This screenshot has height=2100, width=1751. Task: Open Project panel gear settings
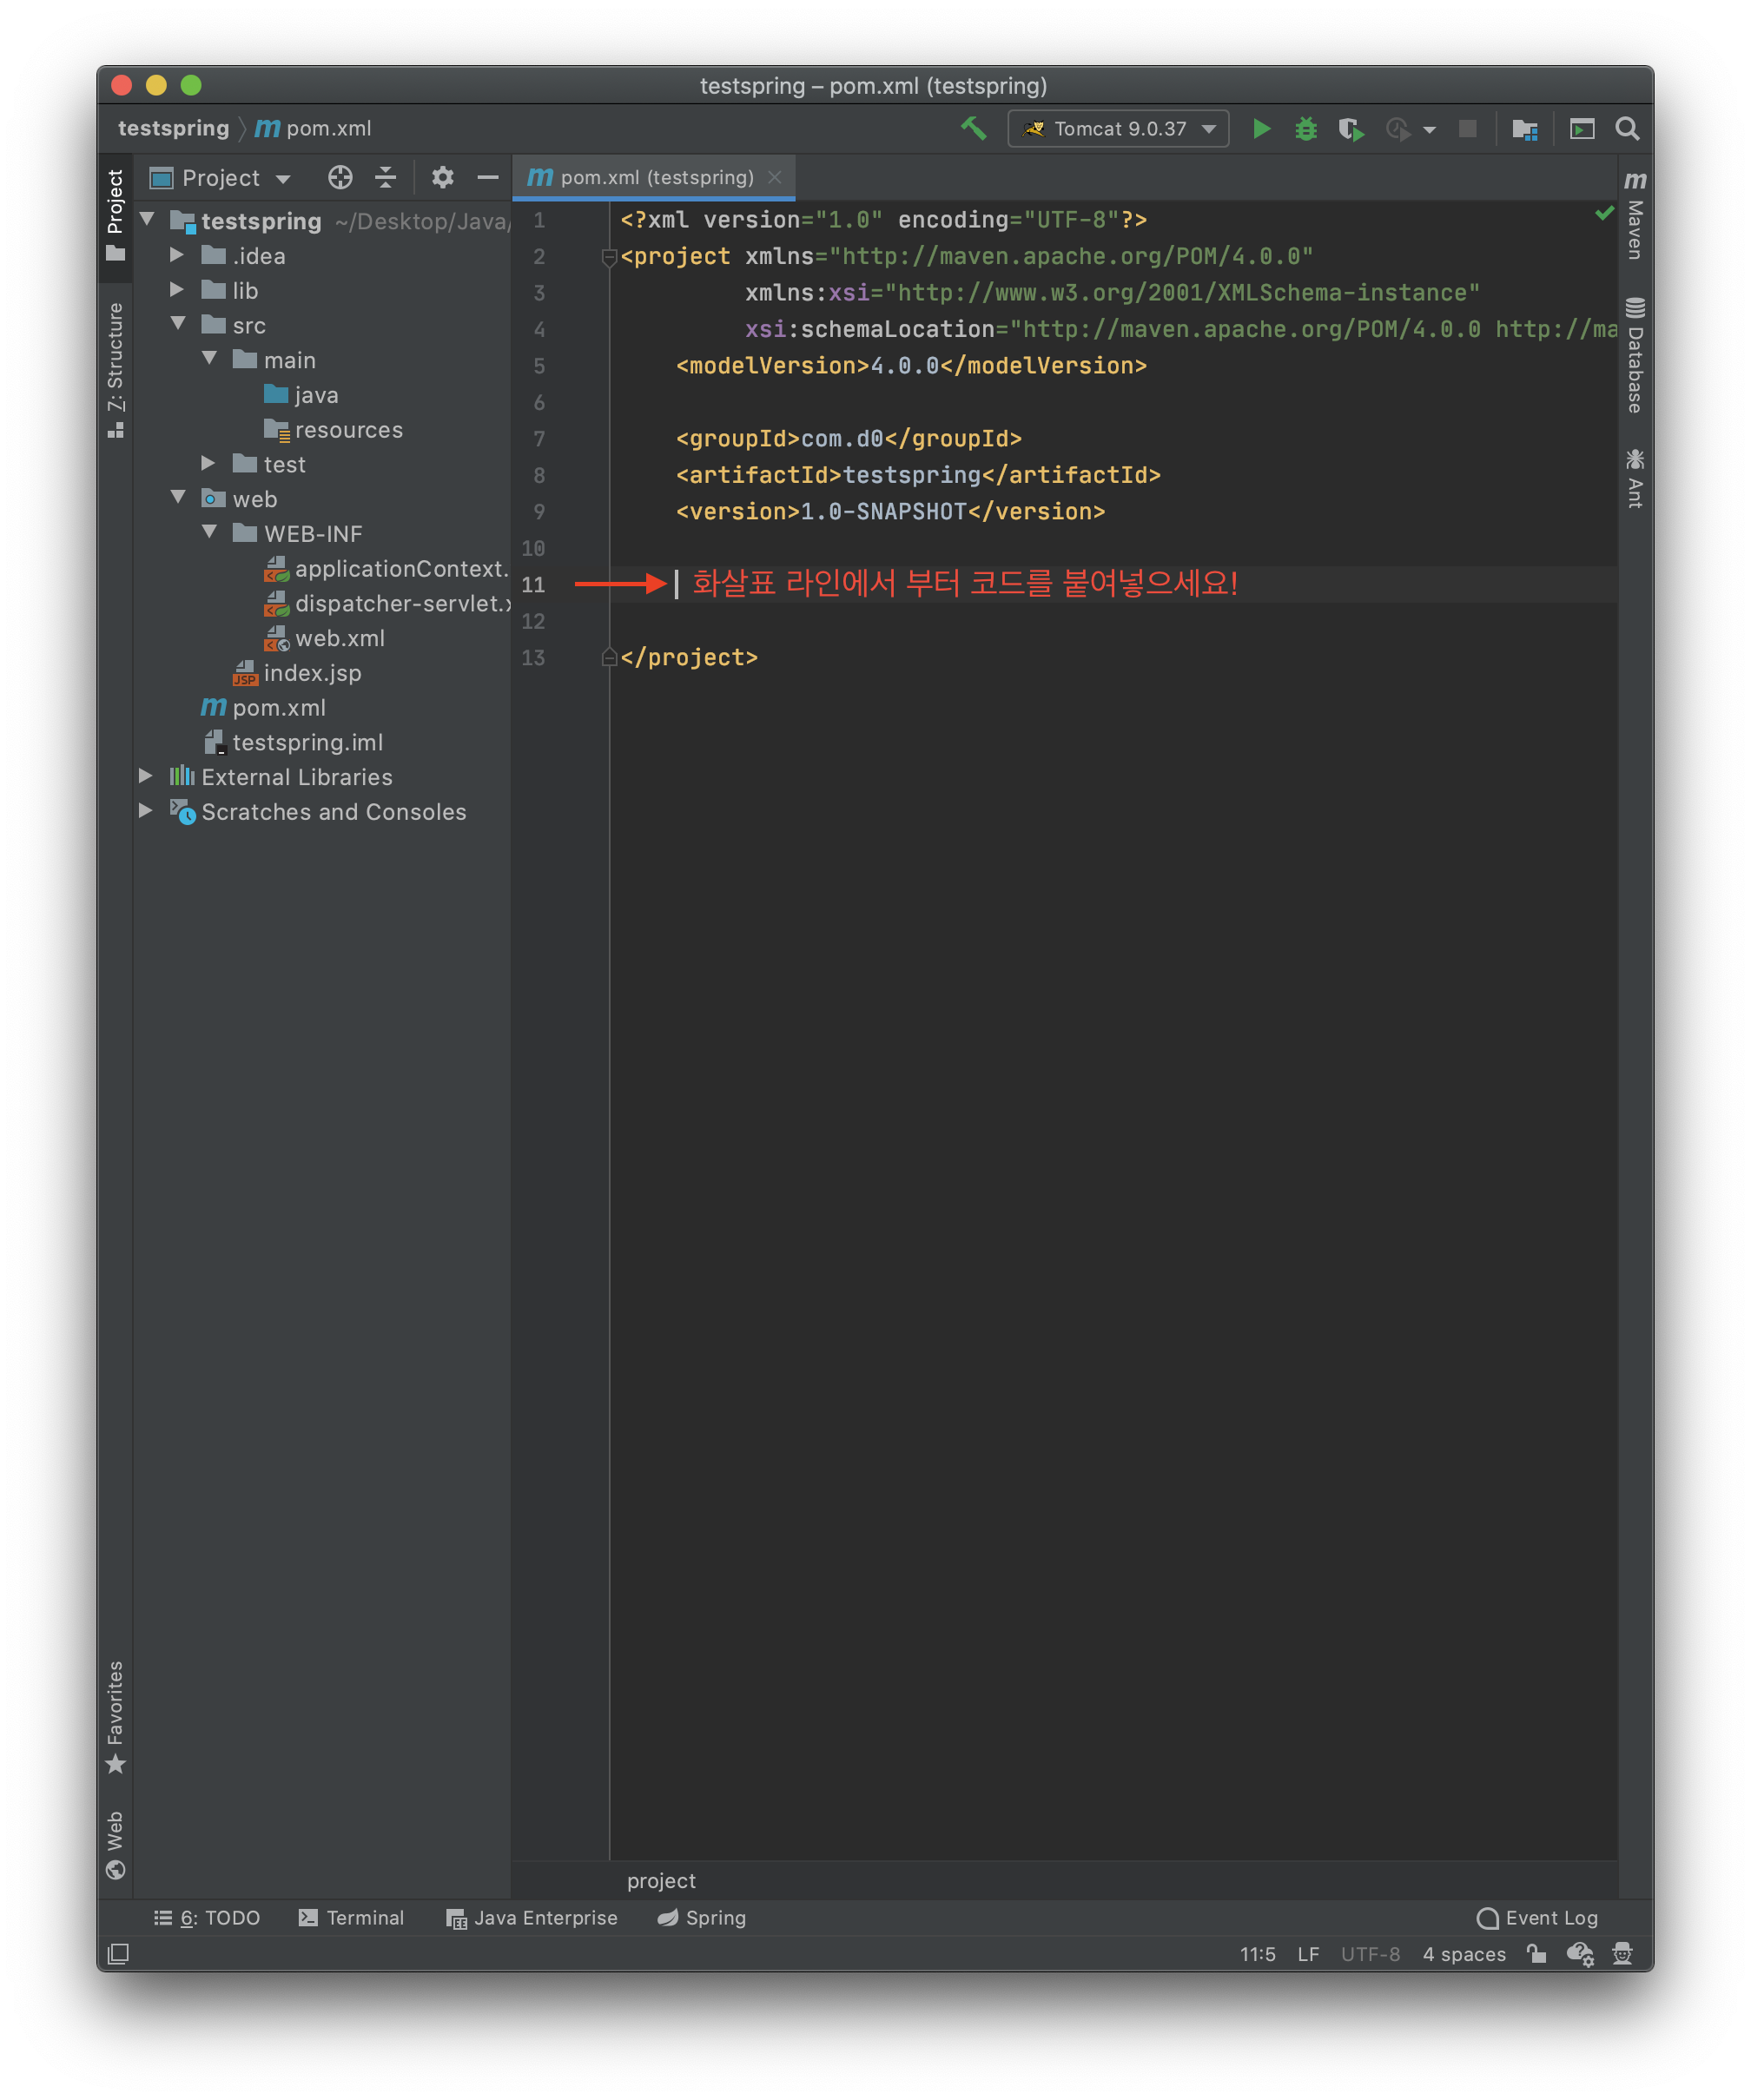pyautogui.click(x=442, y=178)
